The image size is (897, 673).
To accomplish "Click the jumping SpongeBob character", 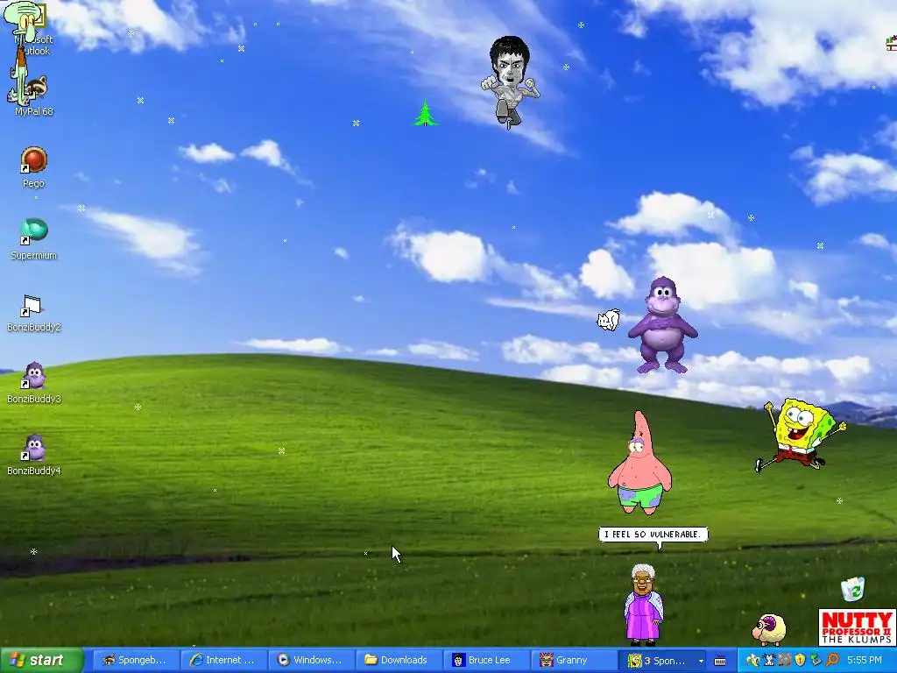I will pos(801,435).
